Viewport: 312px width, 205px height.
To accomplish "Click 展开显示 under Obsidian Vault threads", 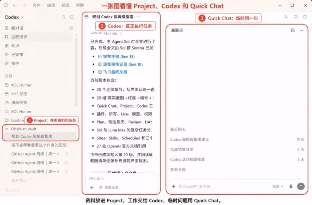I will pyautogui.click(x=19, y=181).
